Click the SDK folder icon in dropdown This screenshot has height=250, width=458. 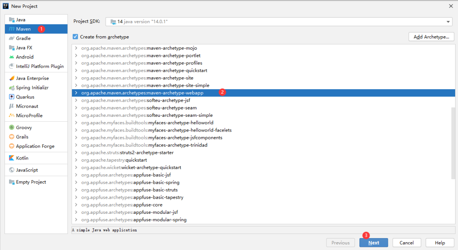pos(113,22)
